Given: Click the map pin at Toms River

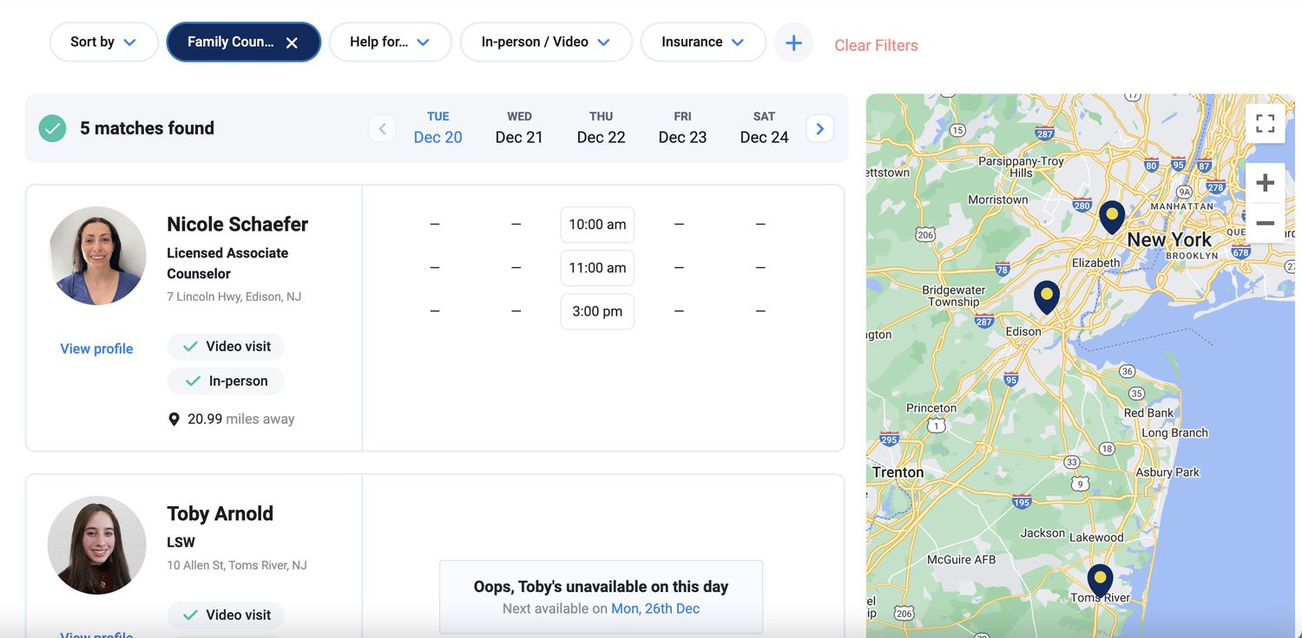Looking at the screenshot, I should pos(1100,582).
